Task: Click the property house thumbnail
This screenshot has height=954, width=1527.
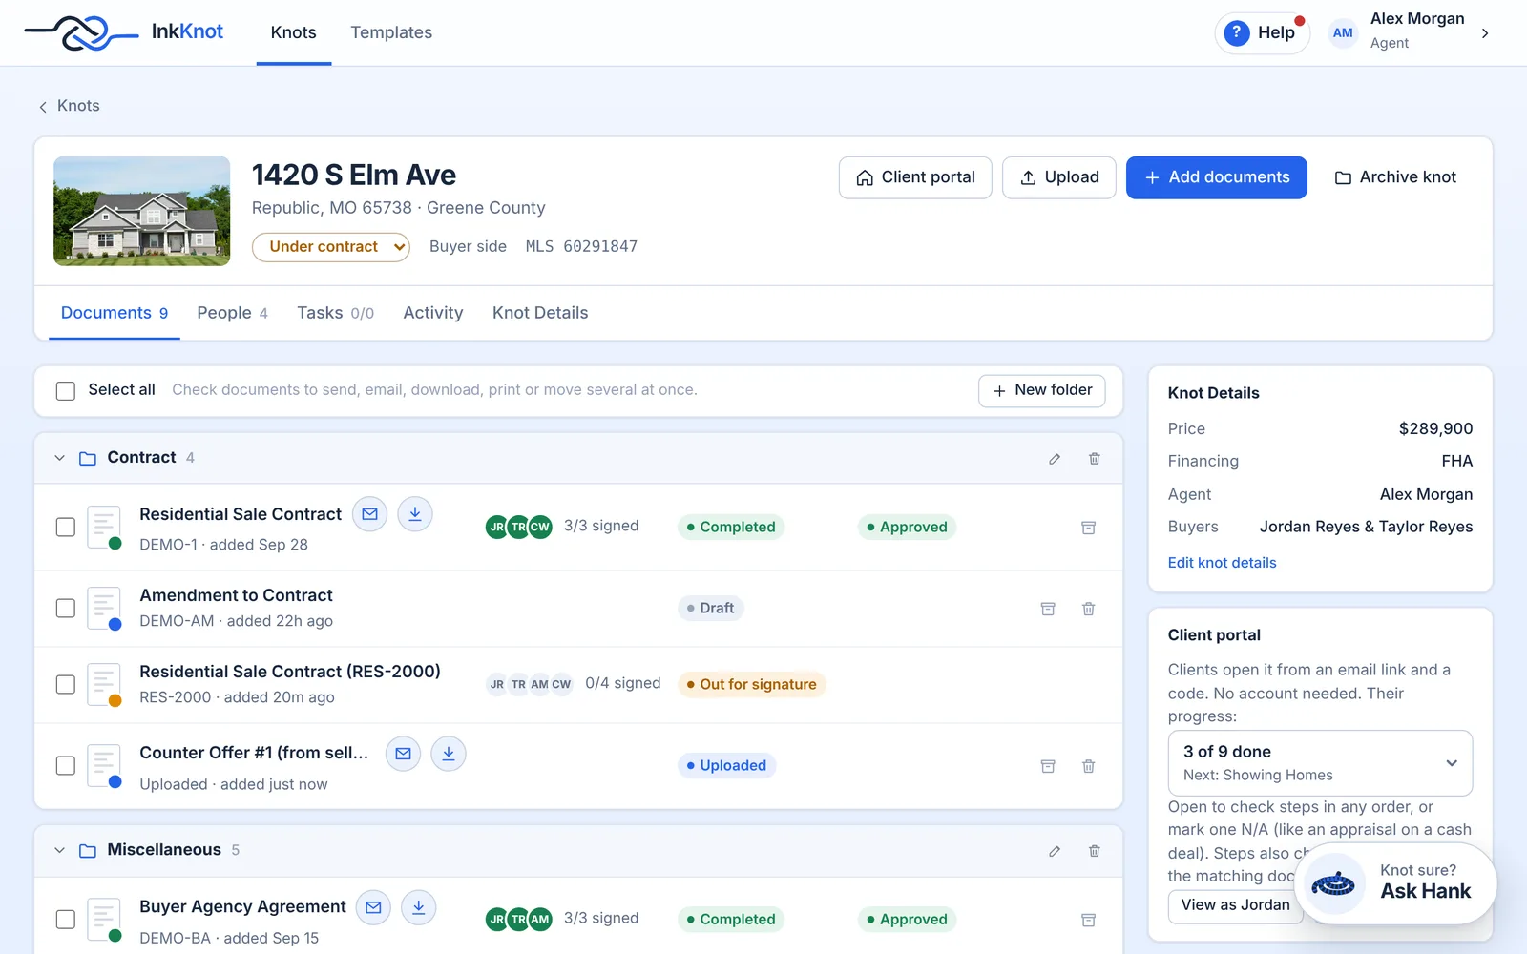Action: pyautogui.click(x=142, y=211)
